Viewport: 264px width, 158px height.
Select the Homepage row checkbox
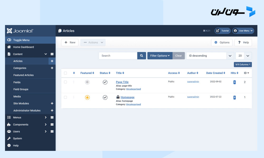pos(65,97)
